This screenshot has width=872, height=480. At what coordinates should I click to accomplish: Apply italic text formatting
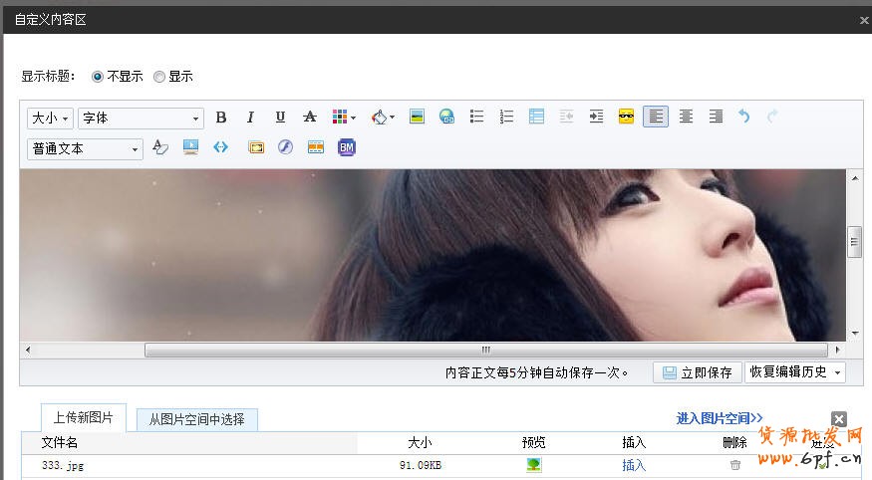[x=251, y=118]
